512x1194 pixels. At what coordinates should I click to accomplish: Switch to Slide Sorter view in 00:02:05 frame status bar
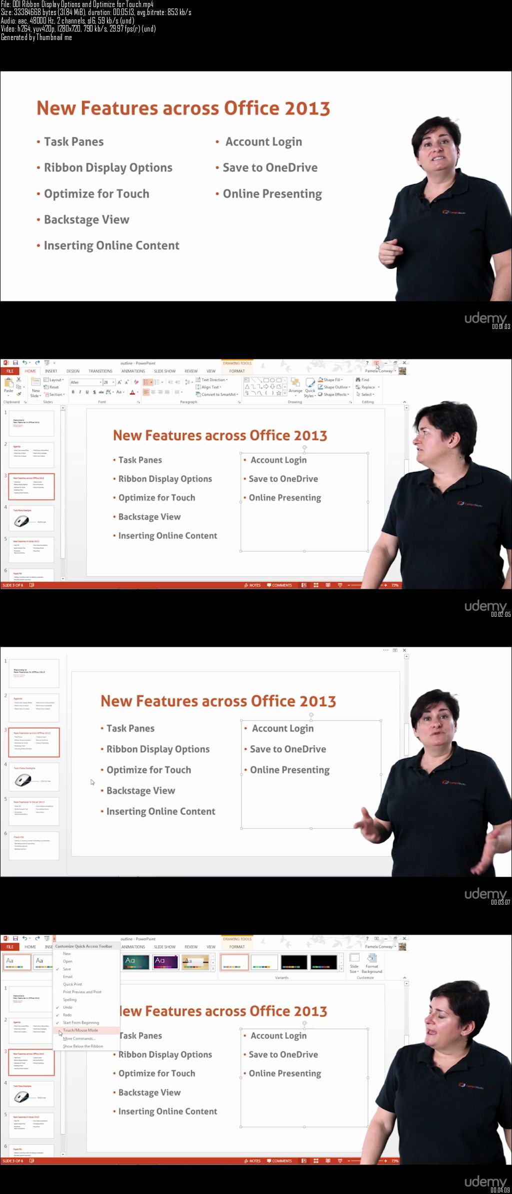[x=316, y=585]
